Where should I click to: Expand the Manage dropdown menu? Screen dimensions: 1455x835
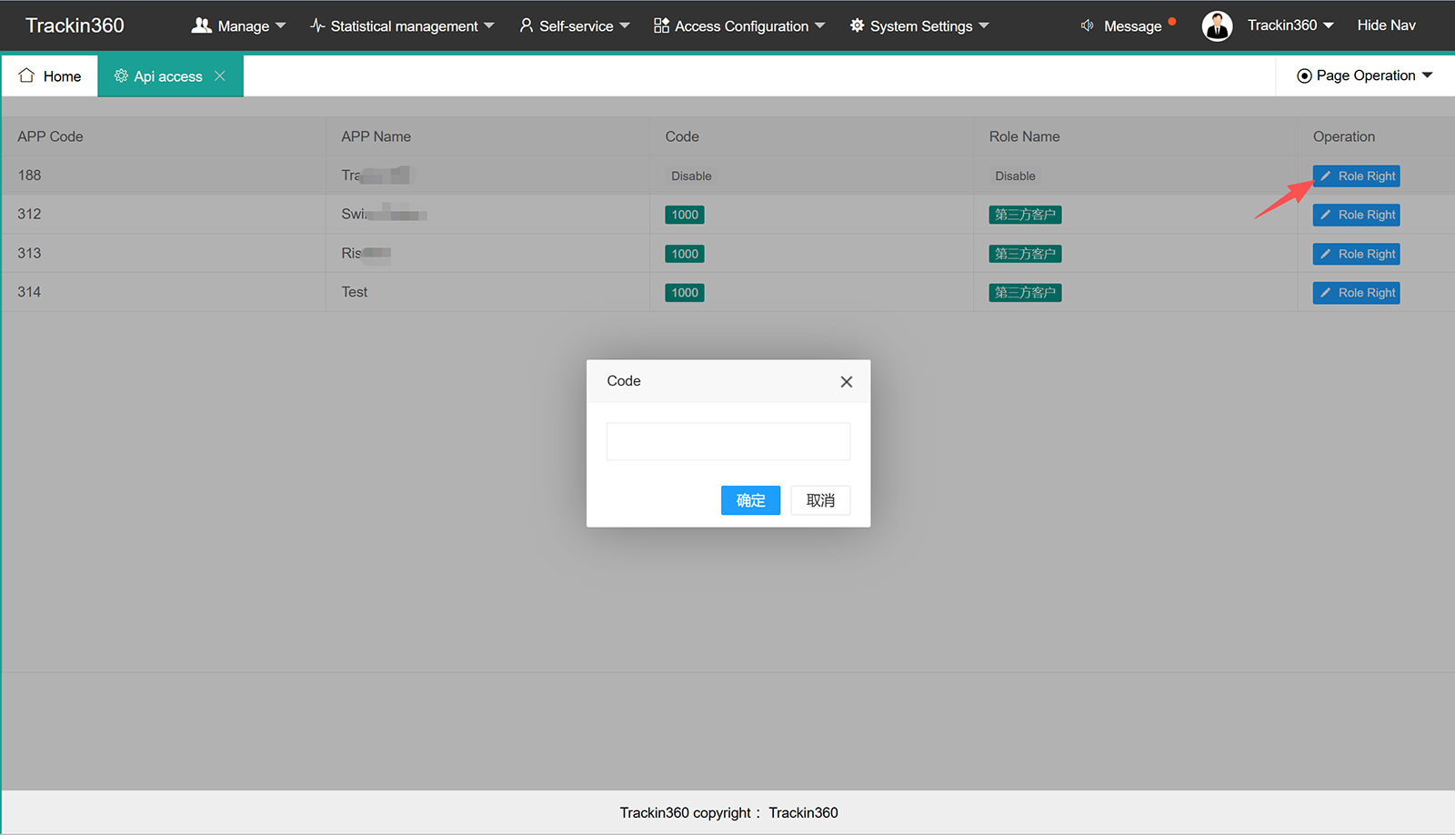click(x=239, y=25)
